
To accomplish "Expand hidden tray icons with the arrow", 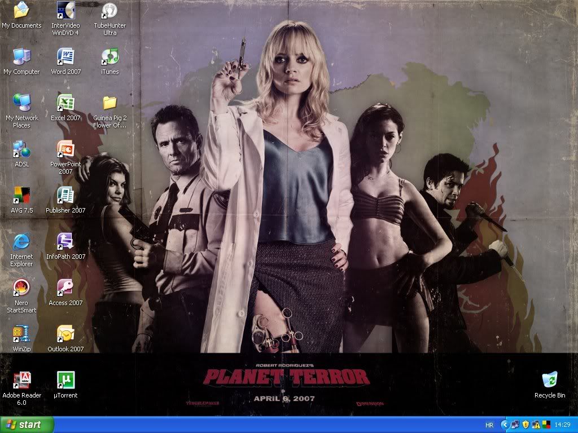I will point(505,425).
